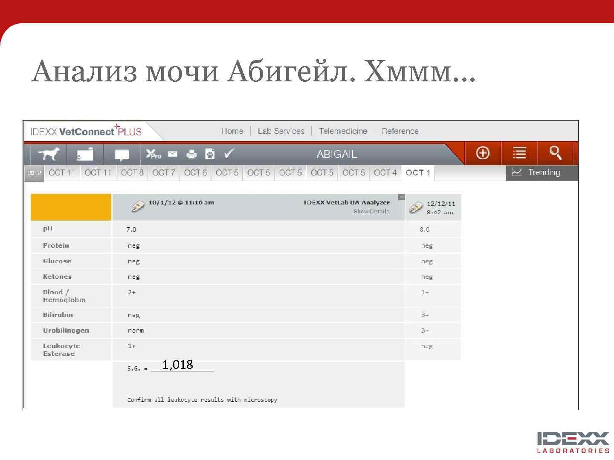
Task: Open the paperclip attachment on 12/12/11 result
Action: pyautogui.click(x=415, y=207)
